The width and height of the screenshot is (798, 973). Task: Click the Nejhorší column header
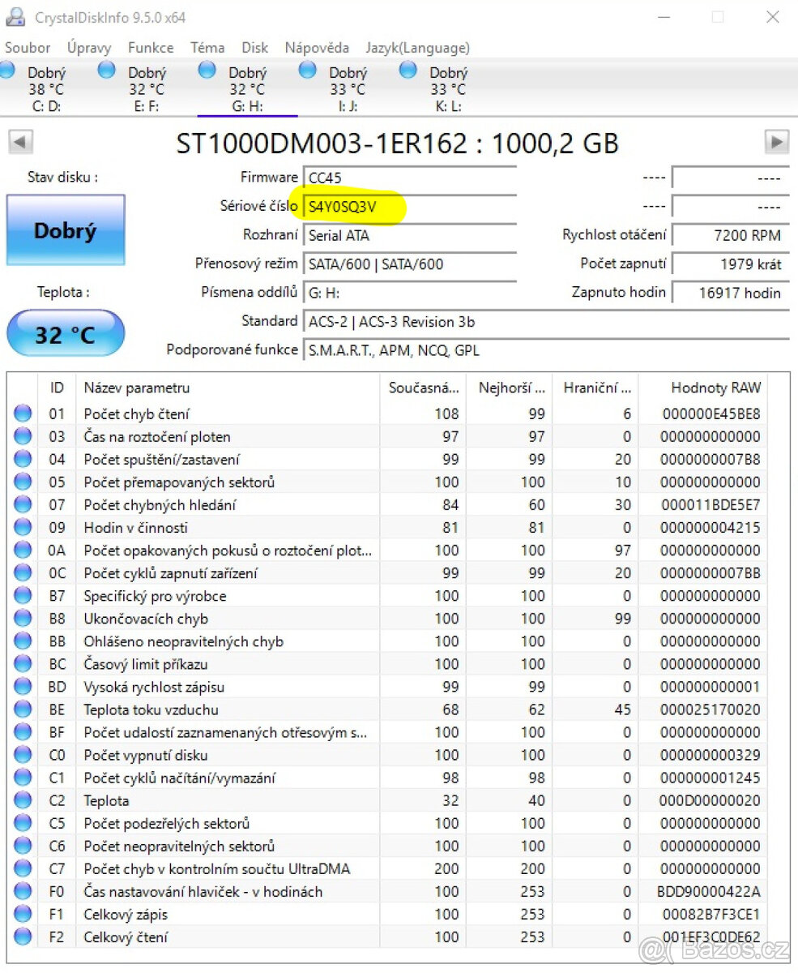[x=510, y=388]
